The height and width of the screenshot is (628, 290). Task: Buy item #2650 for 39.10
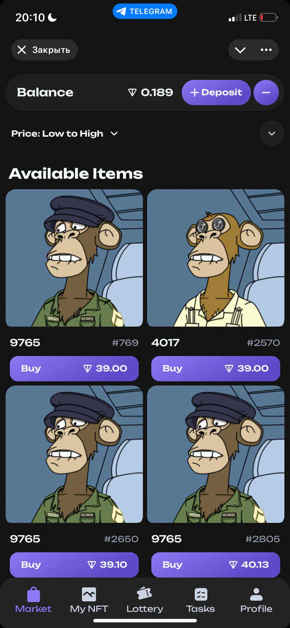point(74,565)
